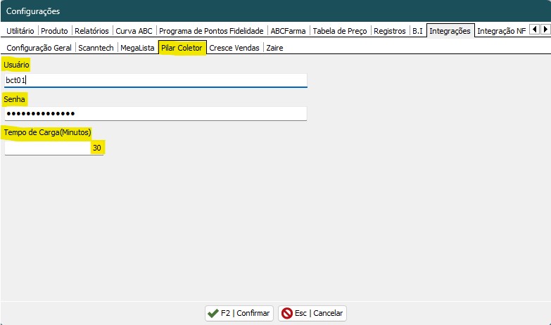Click the Usuário text field

pyautogui.click(x=156, y=80)
